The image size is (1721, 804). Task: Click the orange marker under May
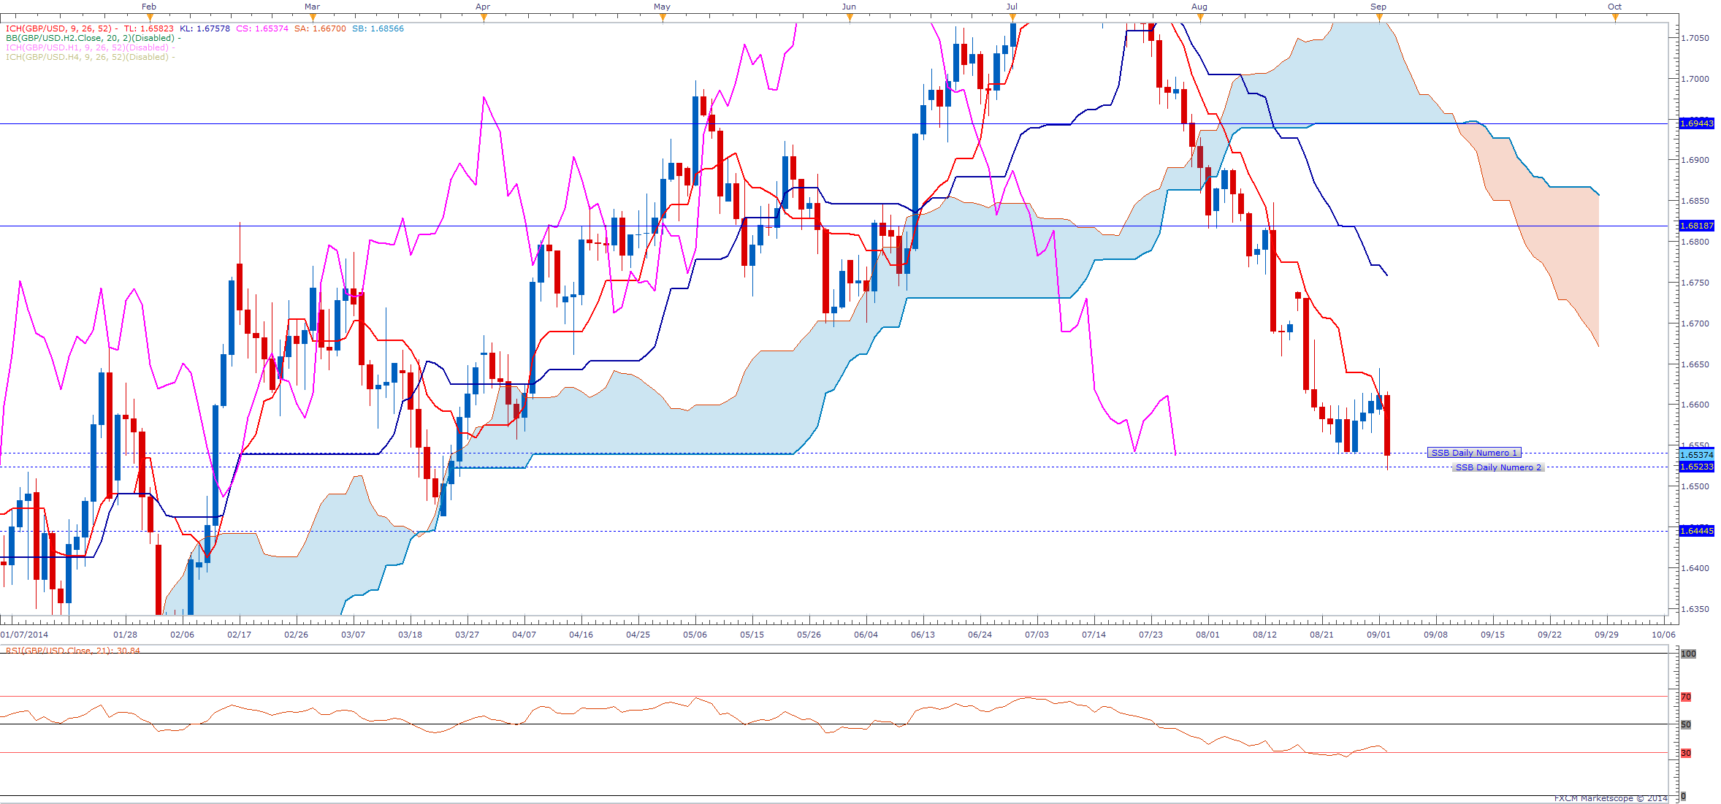(x=663, y=18)
